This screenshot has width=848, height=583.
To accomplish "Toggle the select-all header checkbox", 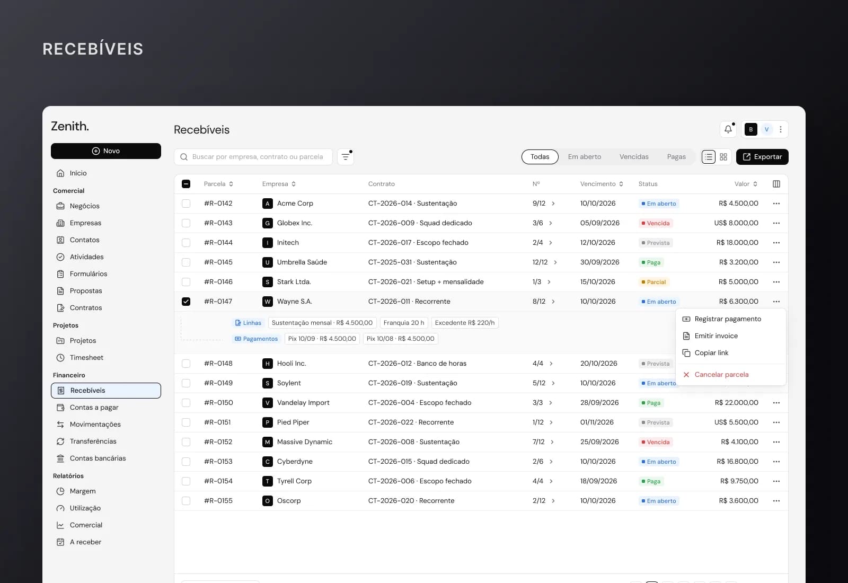I will pyautogui.click(x=186, y=184).
